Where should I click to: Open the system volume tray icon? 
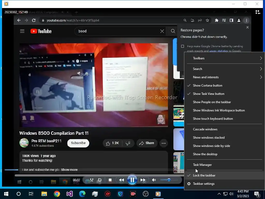[231, 194]
